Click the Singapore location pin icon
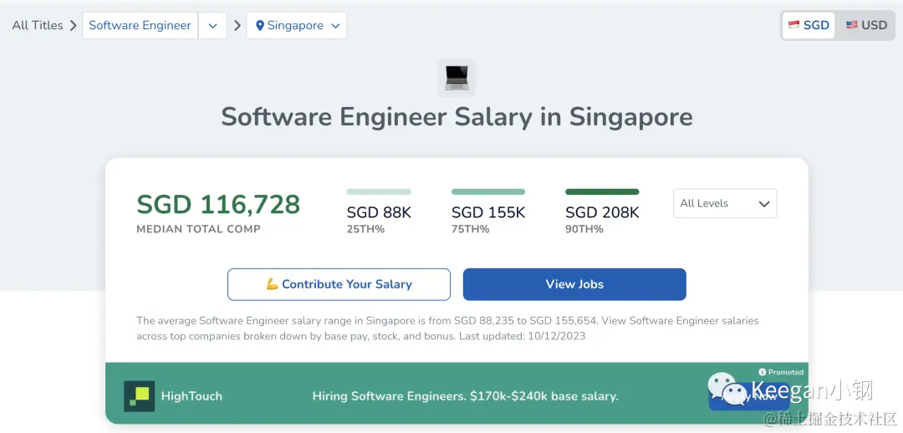 click(260, 26)
